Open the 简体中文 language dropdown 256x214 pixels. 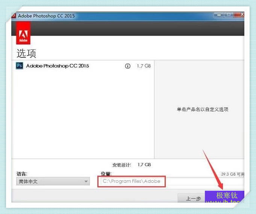point(53,181)
